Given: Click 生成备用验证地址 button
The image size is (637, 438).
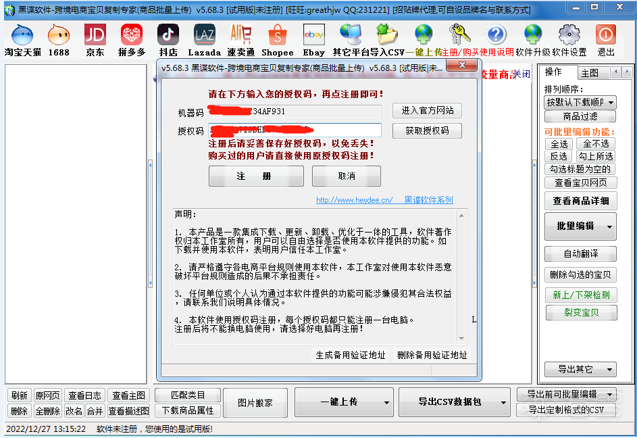Looking at the screenshot, I should click(x=350, y=355).
